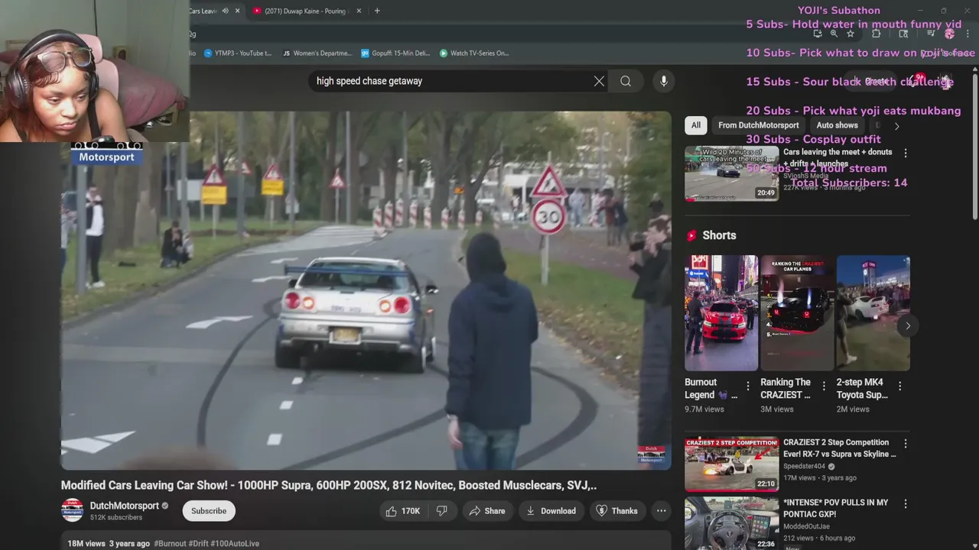Click the browser profile avatar icon
The width and height of the screenshot is (979, 550).
(949, 34)
